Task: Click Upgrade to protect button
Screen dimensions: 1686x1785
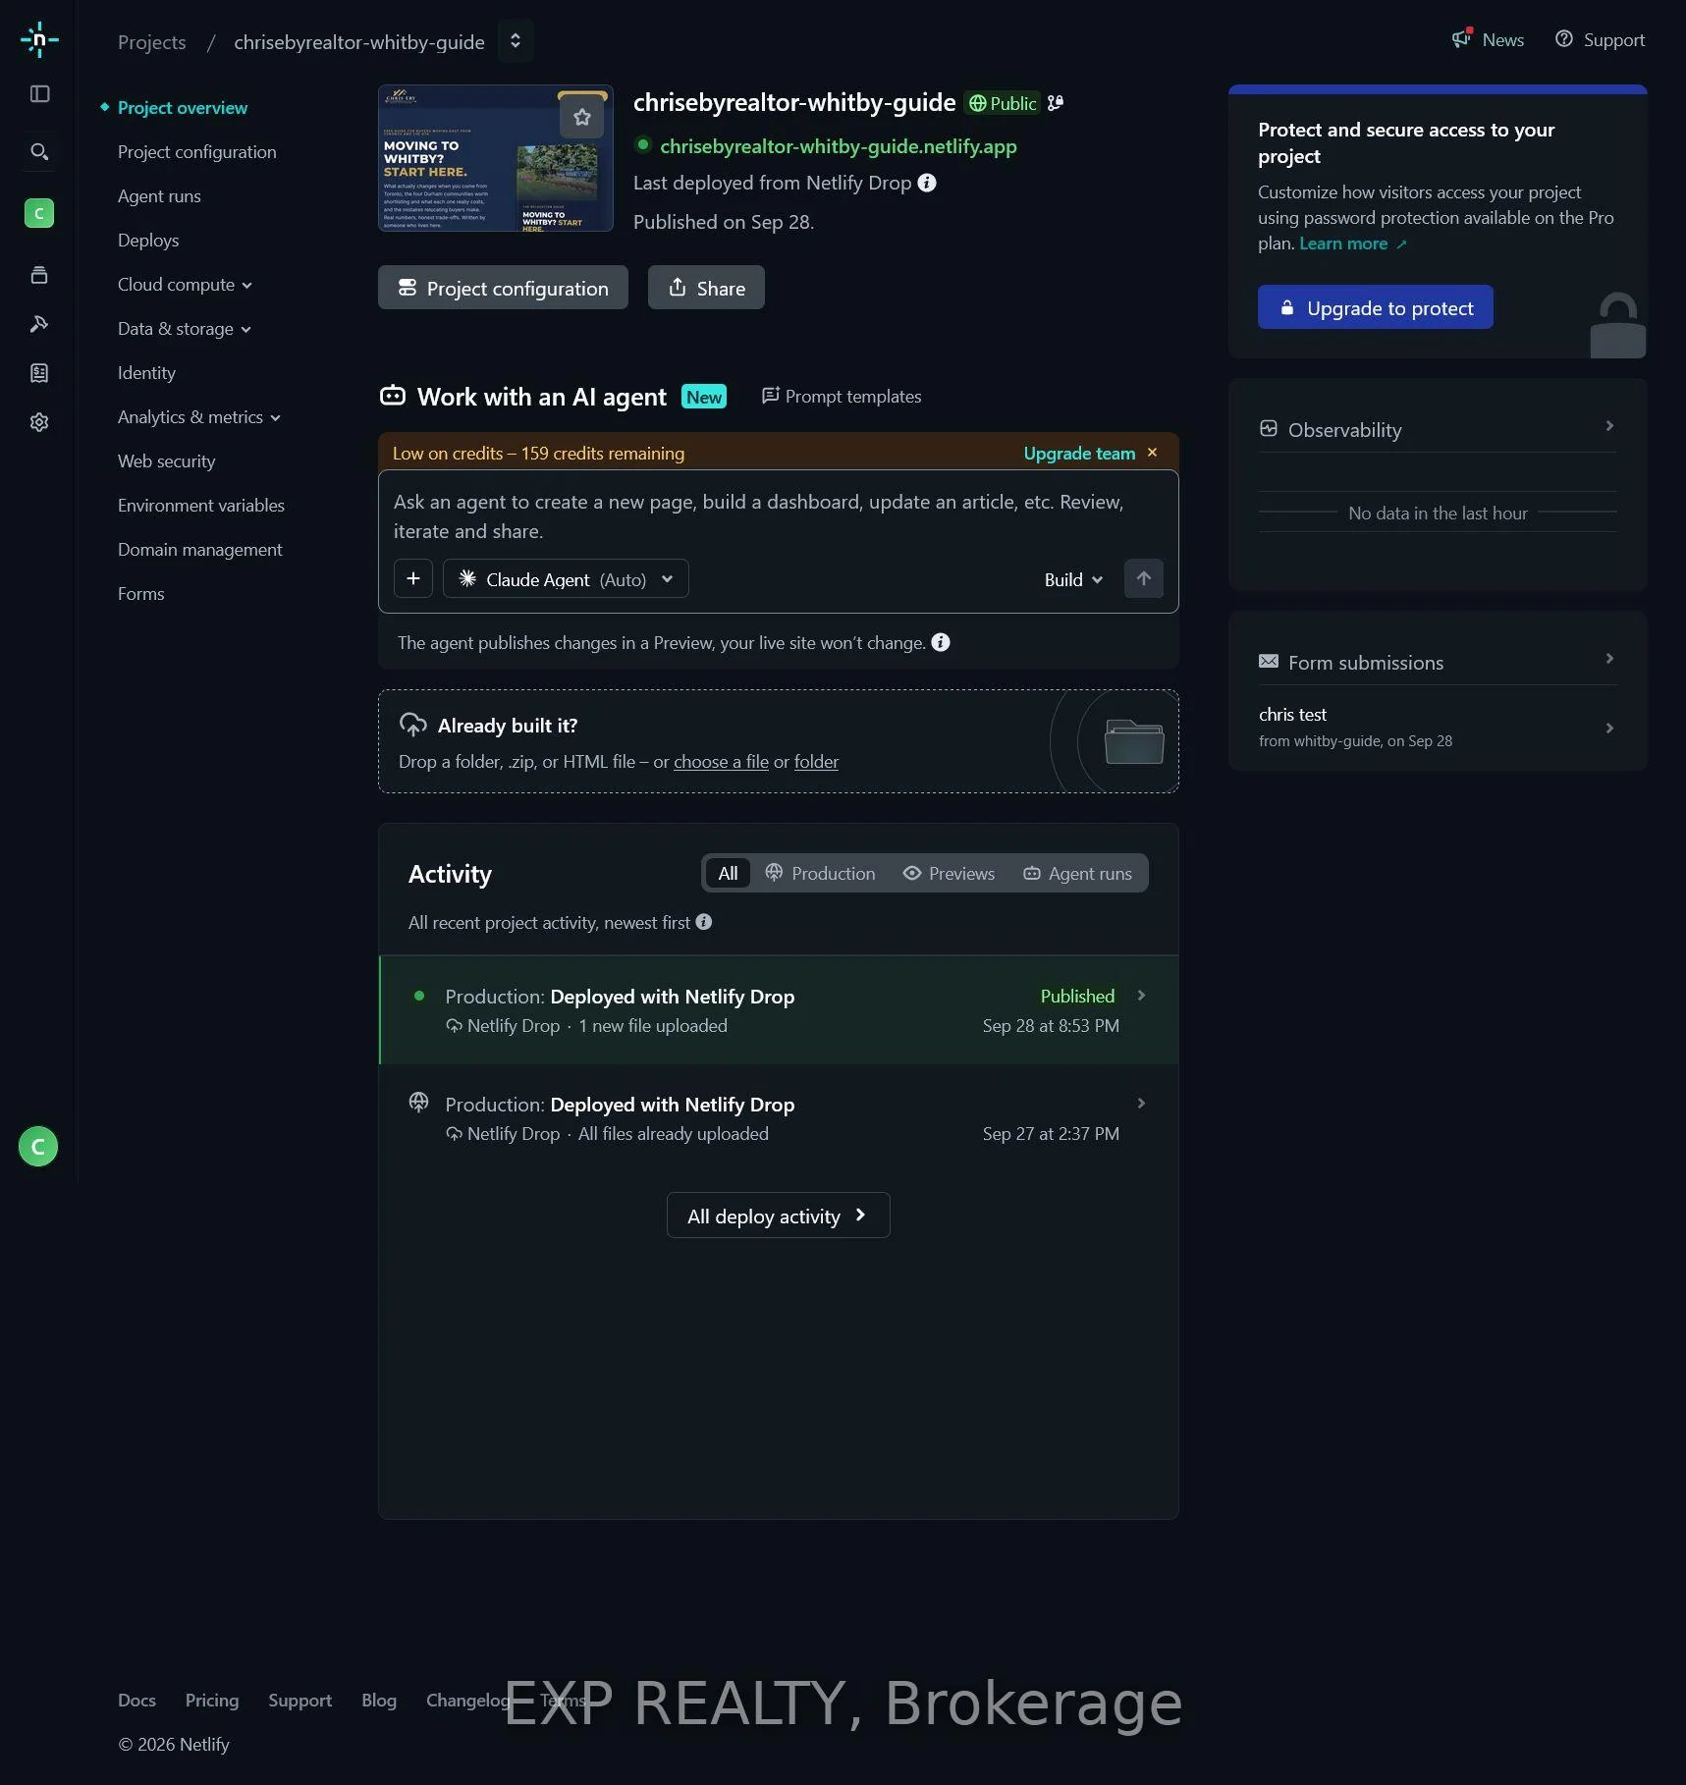Action: [x=1375, y=307]
